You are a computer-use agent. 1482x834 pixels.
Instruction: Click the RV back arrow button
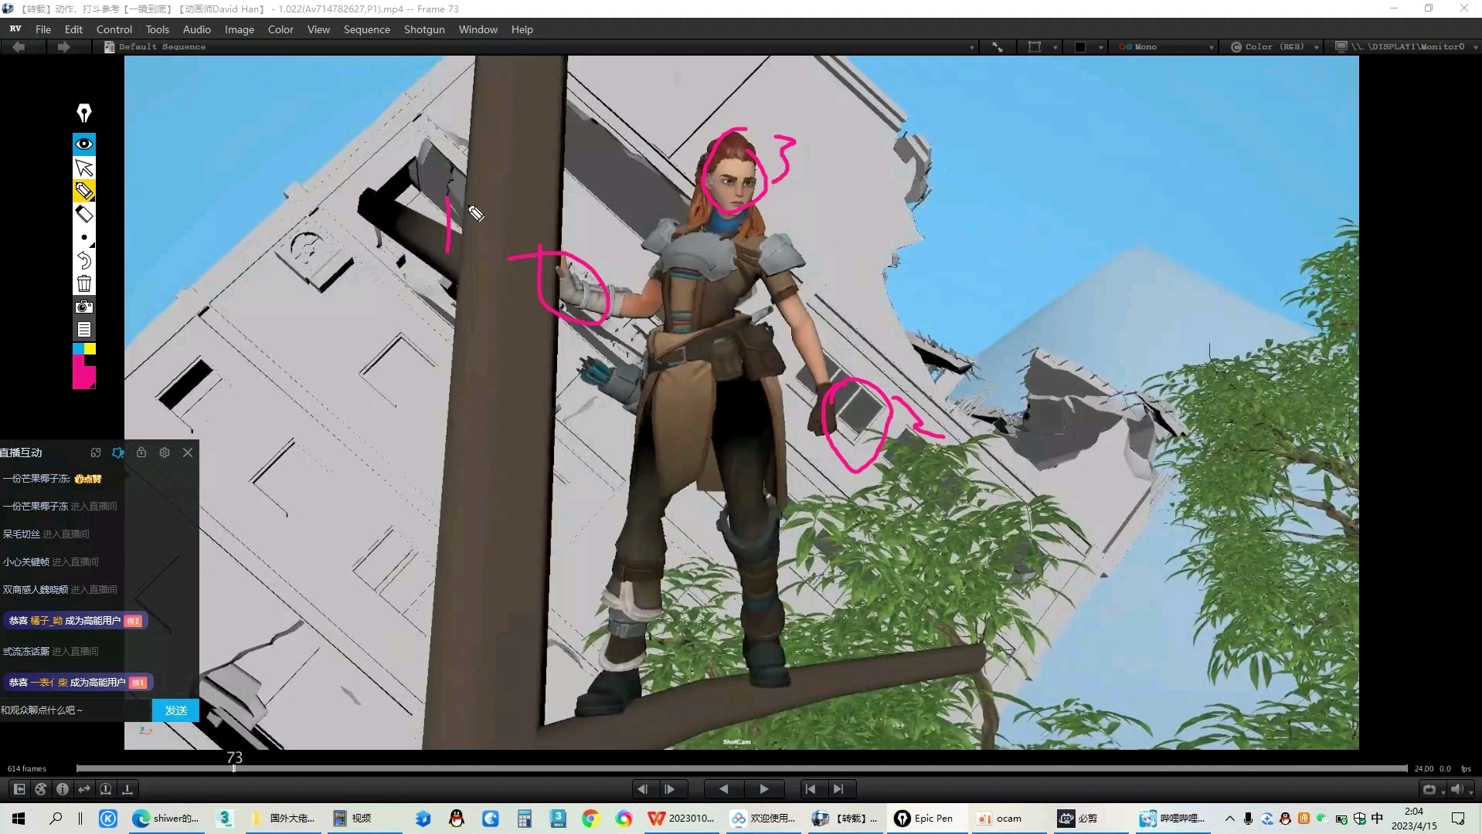tap(19, 47)
